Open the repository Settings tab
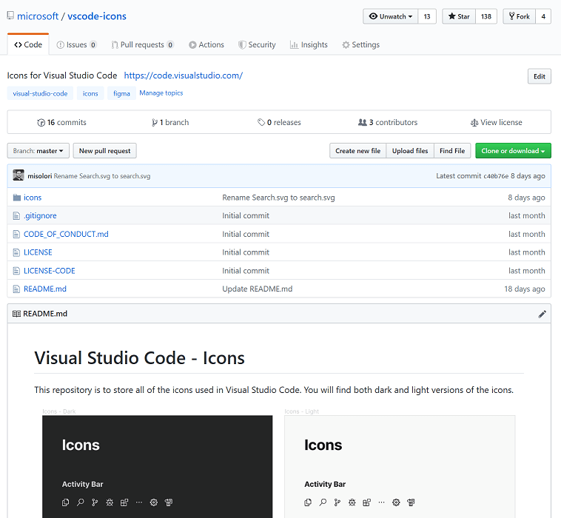The height and width of the screenshot is (518, 561). [x=360, y=45]
